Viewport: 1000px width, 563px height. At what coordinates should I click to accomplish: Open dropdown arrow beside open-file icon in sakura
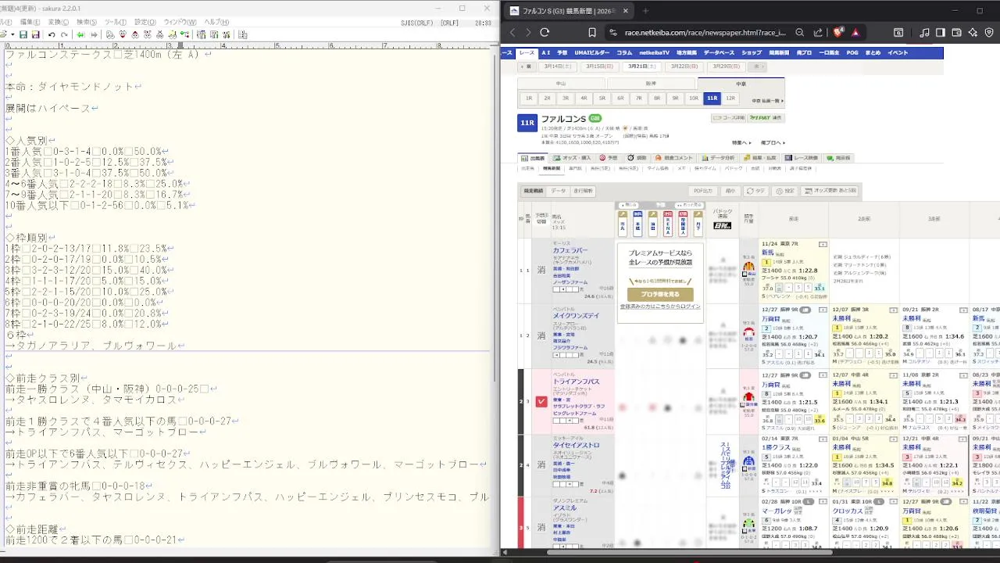point(13,35)
